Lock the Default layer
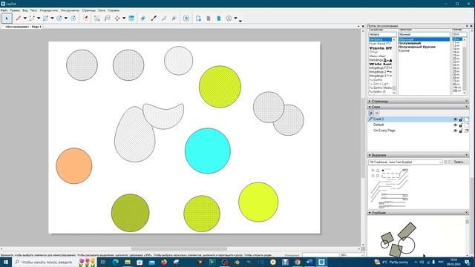The image size is (475, 267). 460,125
